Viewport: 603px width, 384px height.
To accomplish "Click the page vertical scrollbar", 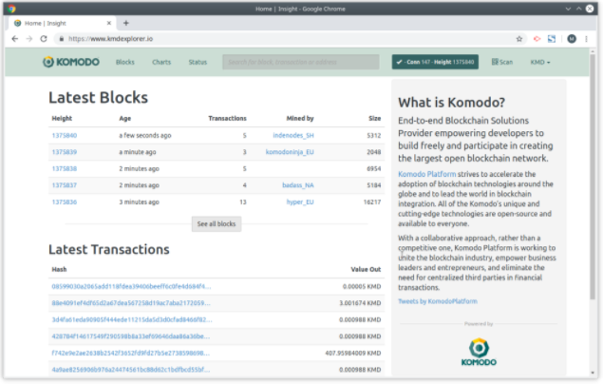I will coord(593,177).
